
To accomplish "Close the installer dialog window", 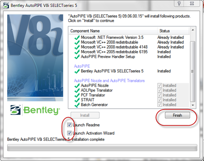I will point(192,3).
